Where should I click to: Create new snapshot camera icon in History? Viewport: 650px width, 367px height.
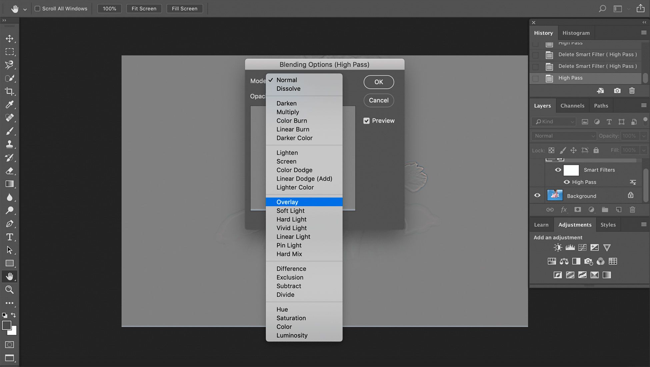(x=617, y=91)
